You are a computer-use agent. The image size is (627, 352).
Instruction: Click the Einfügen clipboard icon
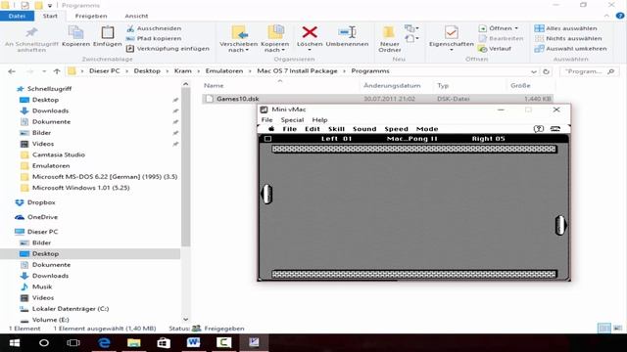(107, 37)
